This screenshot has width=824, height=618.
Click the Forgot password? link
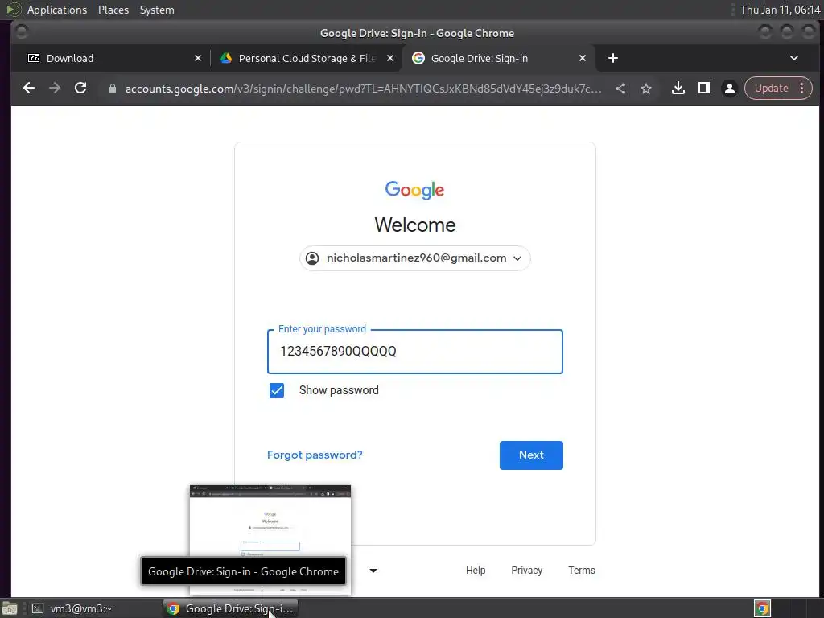click(x=315, y=455)
